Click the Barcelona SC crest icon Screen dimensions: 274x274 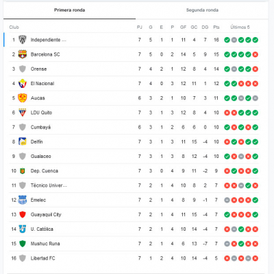(x=23, y=54)
